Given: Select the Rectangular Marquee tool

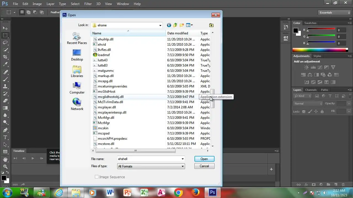Looking at the screenshot, I should click(5, 35).
